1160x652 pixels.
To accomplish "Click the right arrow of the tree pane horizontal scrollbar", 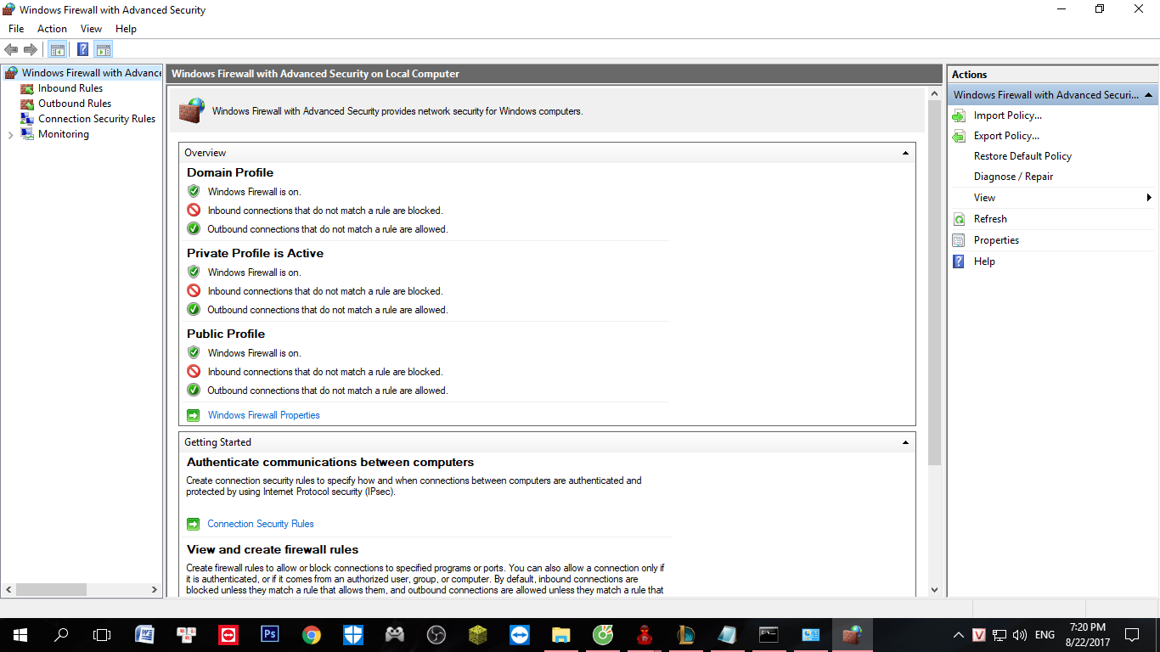I will tap(155, 589).
